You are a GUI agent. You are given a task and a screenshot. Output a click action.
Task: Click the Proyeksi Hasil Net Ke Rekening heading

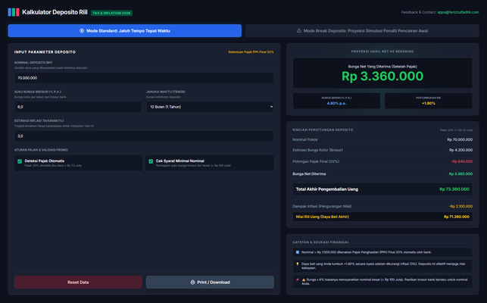(382, 52)
